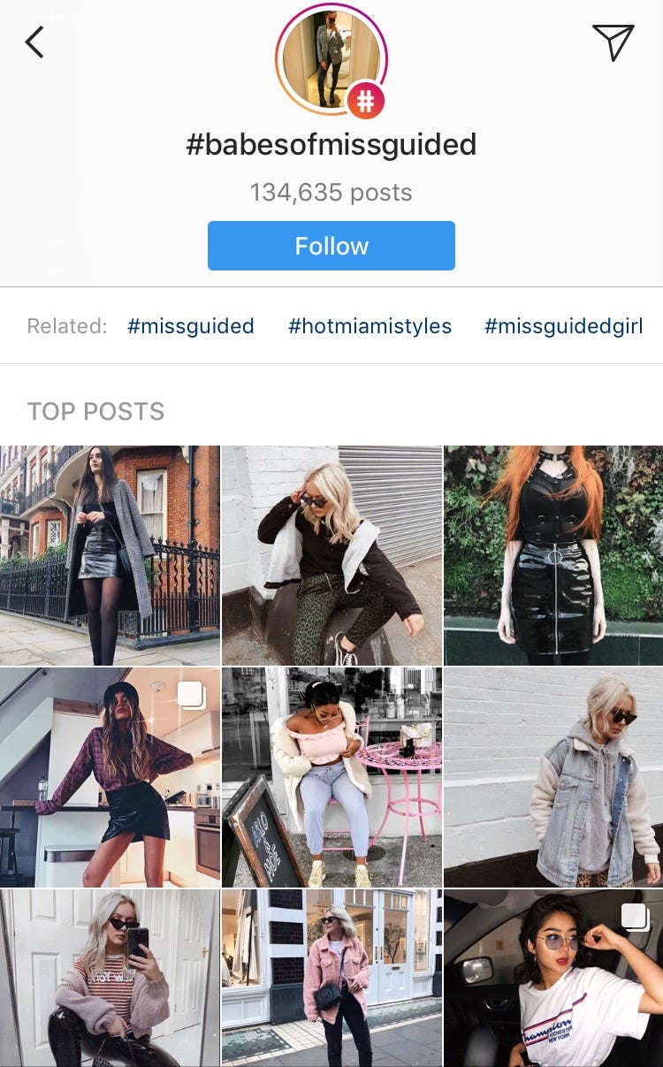This screenshot has width=663, height=1067.
Task: Open post with plaid shirt and hat
Action: click(x=110, y=777)
